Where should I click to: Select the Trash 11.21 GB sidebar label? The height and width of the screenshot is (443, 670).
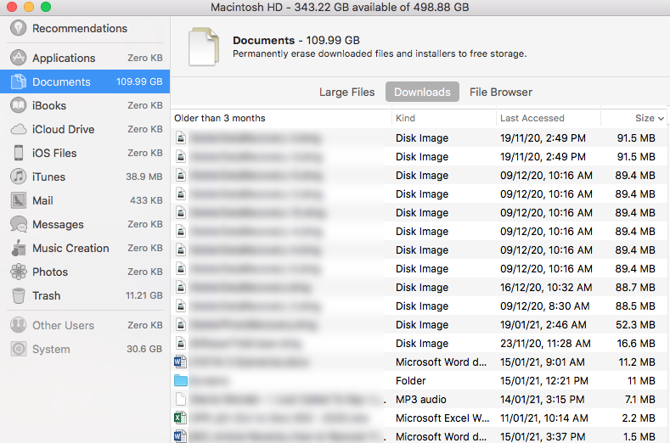click(85, 295)
